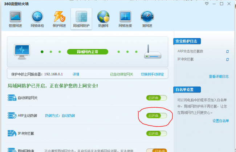Minimize the 360流量防火墙 window
The width and height of the screenshot is (236, 152).
coord(214,4)
